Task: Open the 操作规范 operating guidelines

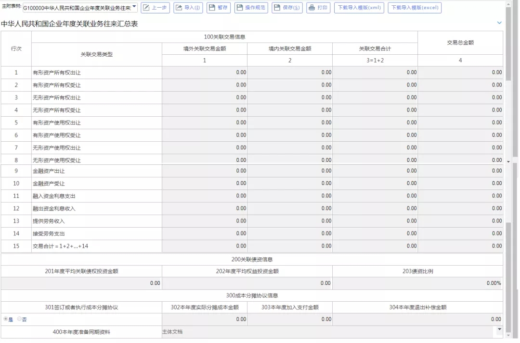Action: point(250,8)
